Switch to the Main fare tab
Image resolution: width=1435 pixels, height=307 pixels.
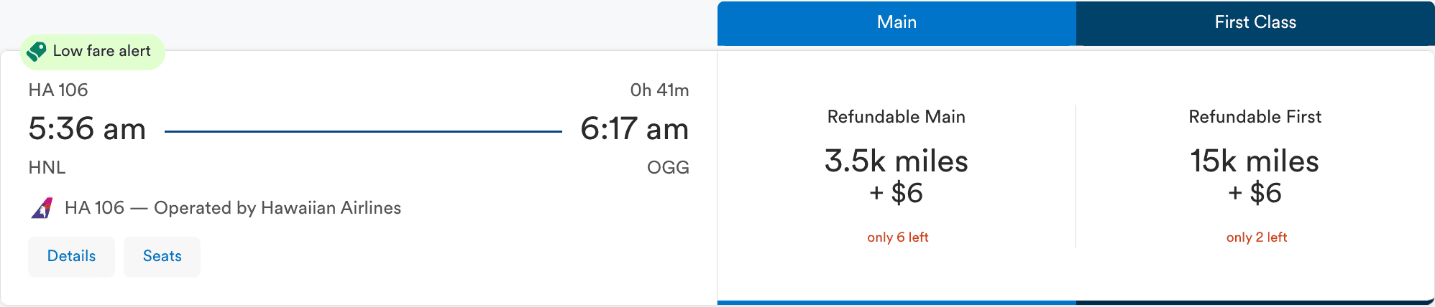(897, 22)
